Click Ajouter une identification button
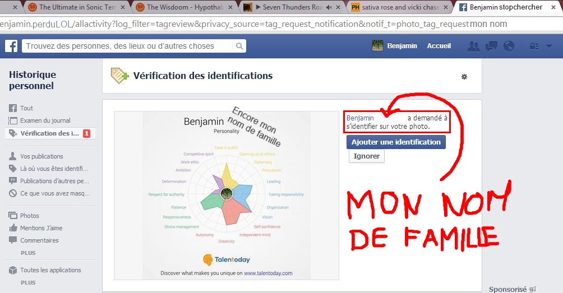 tap(396, 142)
